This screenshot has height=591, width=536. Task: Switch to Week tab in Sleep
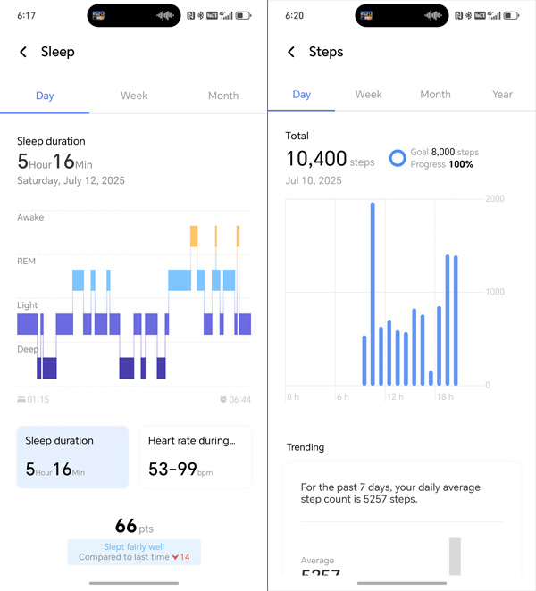(134, 96)
